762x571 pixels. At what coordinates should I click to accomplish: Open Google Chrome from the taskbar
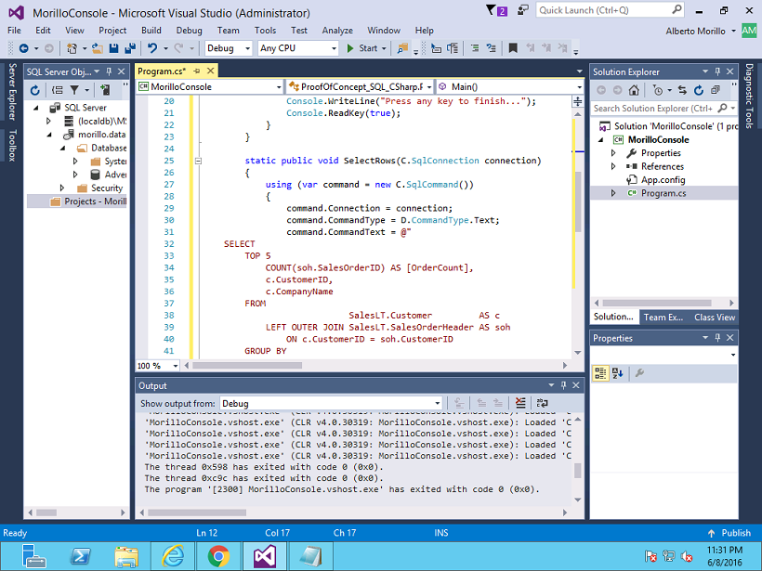coord(218,556)
